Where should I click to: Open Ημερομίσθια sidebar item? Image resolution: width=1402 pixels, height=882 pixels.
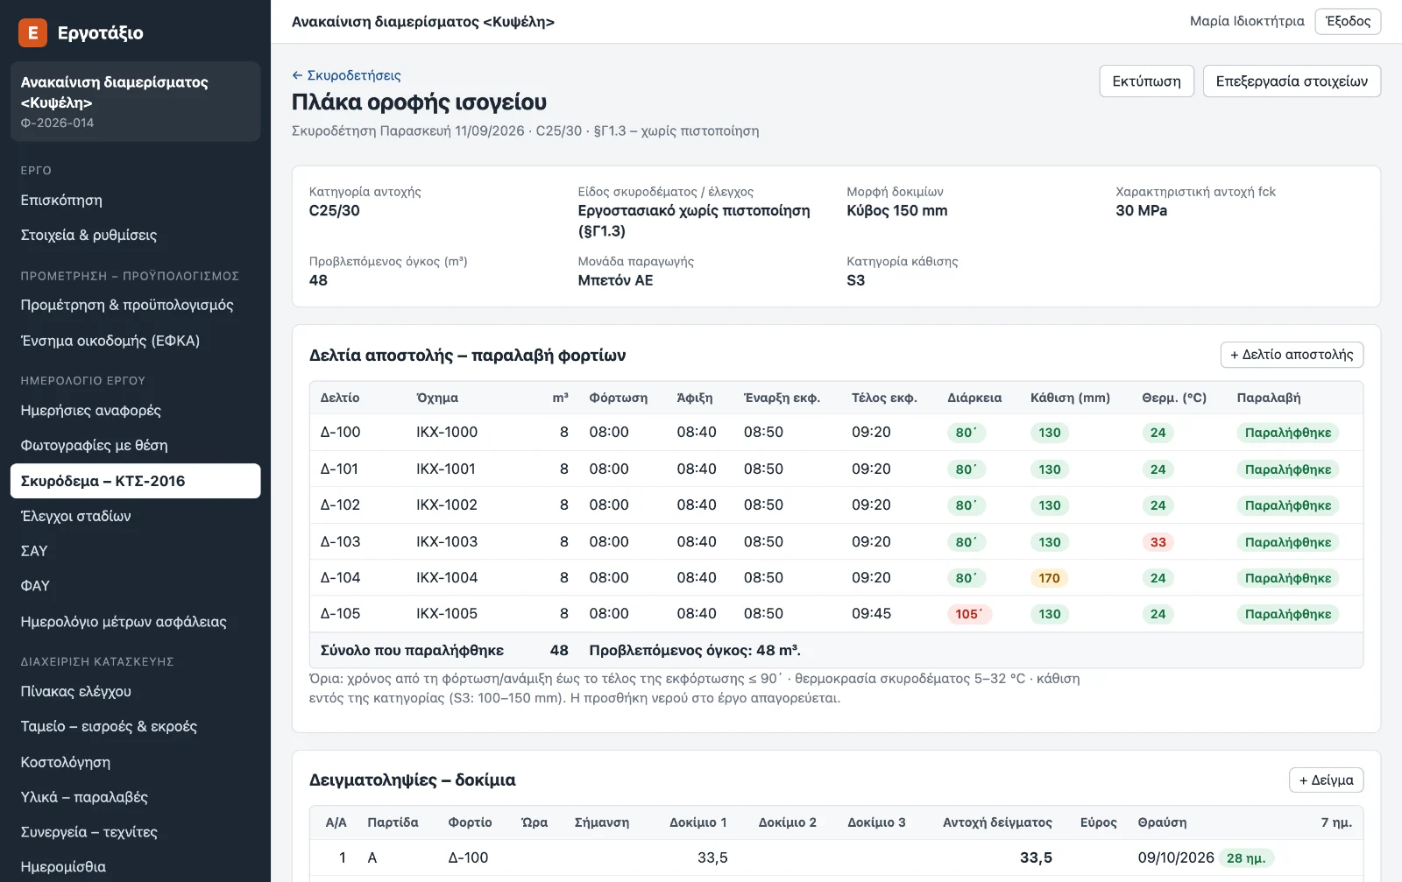(x=135, y=867)
